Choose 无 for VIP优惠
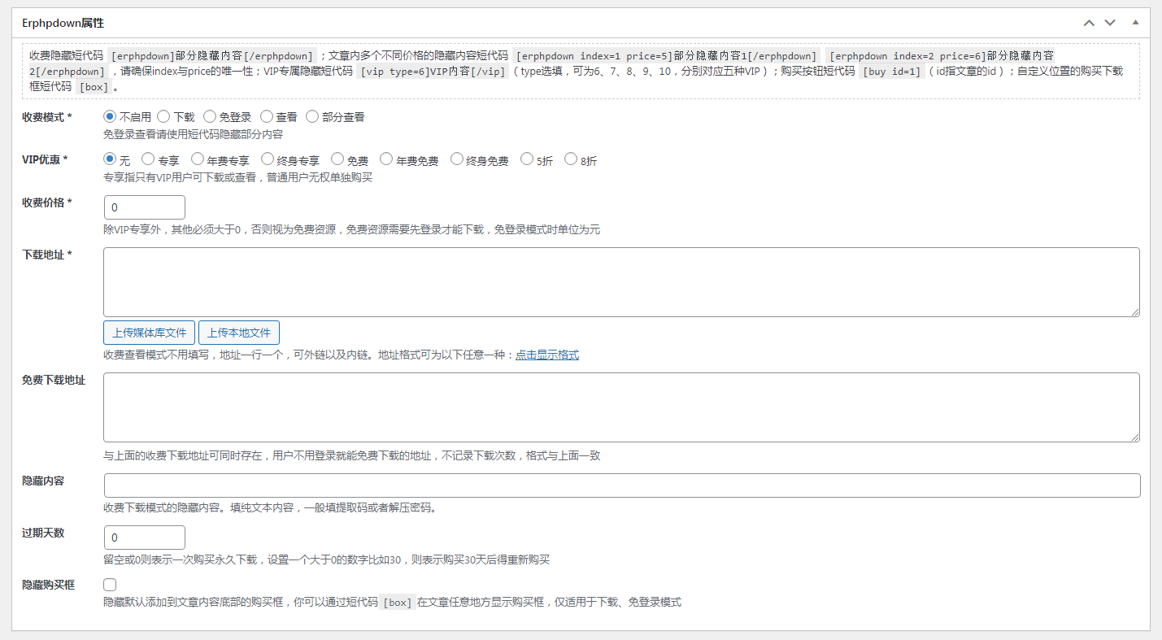1162x640 pixels. coord(110,159)
